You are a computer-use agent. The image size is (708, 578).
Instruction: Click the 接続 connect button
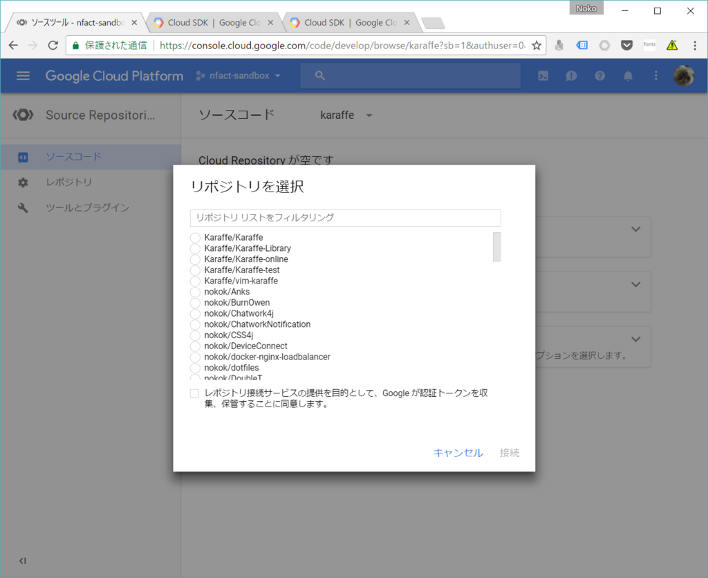pyautogui.click(x=510, y=452)
